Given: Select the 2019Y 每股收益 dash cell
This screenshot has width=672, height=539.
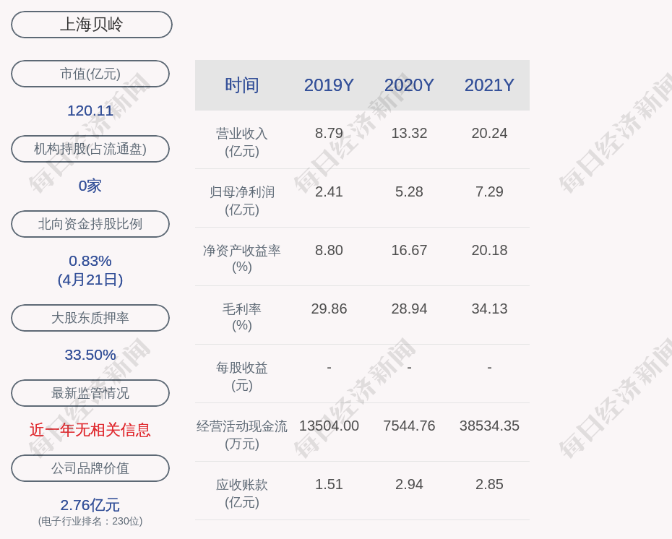Looking at the screenshot, I should pos(329,367).
